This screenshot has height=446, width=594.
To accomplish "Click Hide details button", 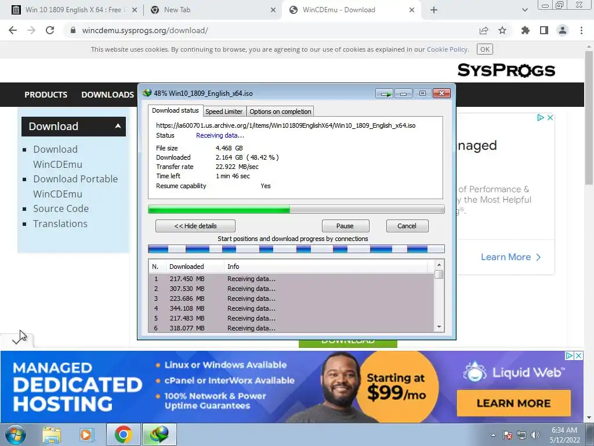I will [195, 226].
